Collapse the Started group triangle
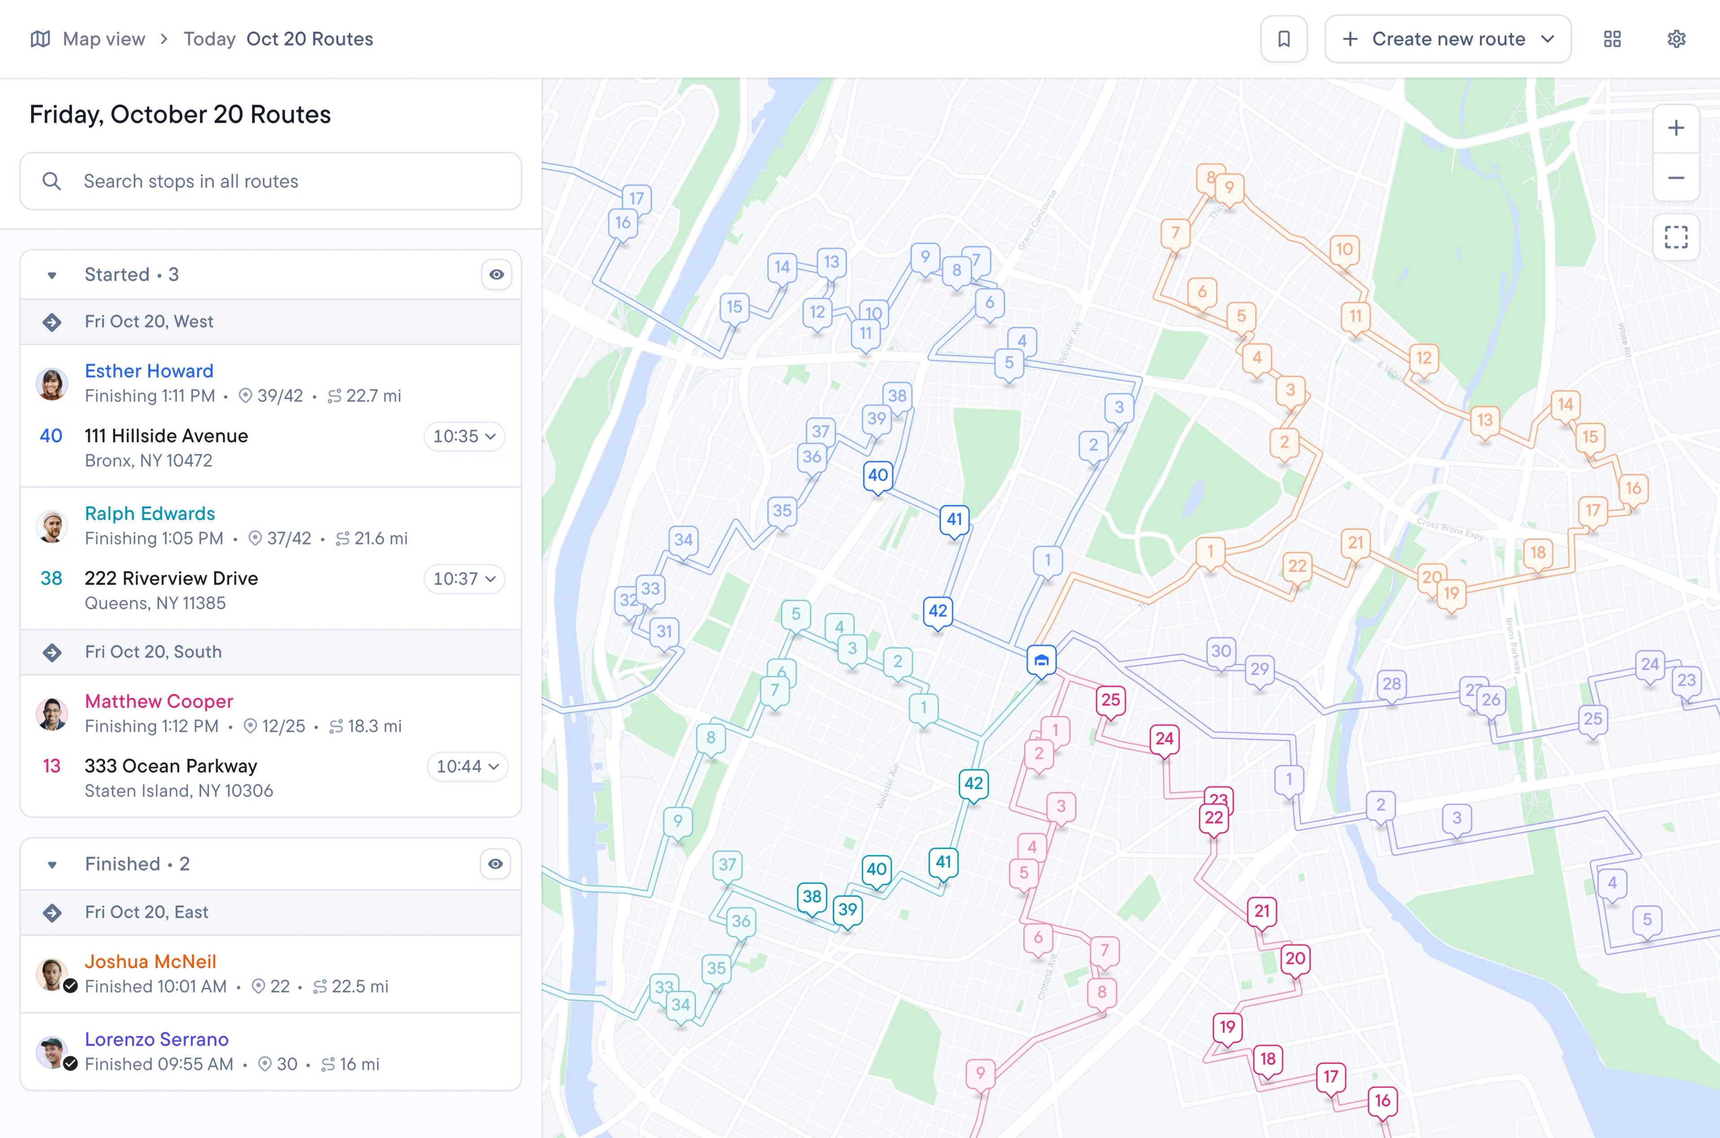Screen dimensions: 1720x1138 (x=52, y=276)
